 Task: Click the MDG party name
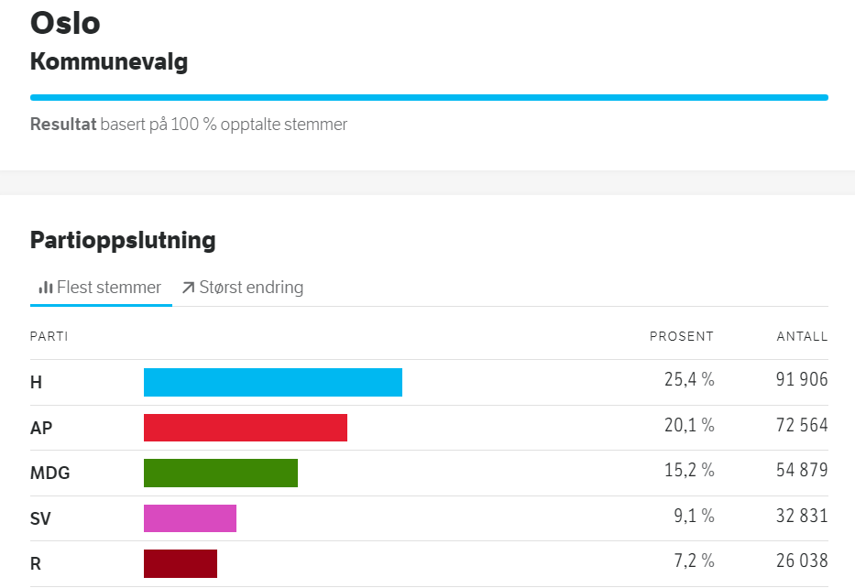(x=49, y=474)
